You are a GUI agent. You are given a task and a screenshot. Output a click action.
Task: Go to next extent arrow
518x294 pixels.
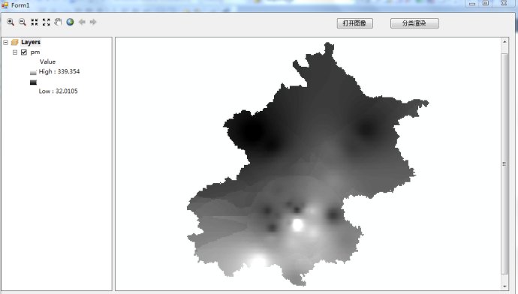point(93,22)
